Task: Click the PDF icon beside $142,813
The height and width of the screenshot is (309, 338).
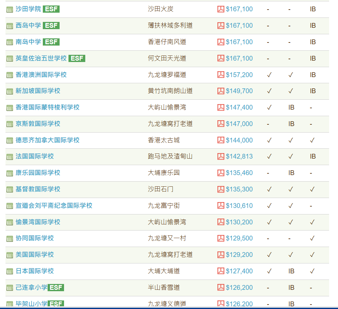Action: coord(221,156)
